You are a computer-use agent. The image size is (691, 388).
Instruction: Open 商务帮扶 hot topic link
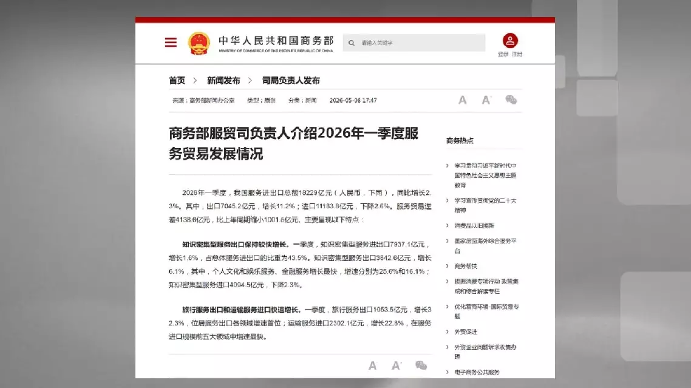tap(466, 266)
